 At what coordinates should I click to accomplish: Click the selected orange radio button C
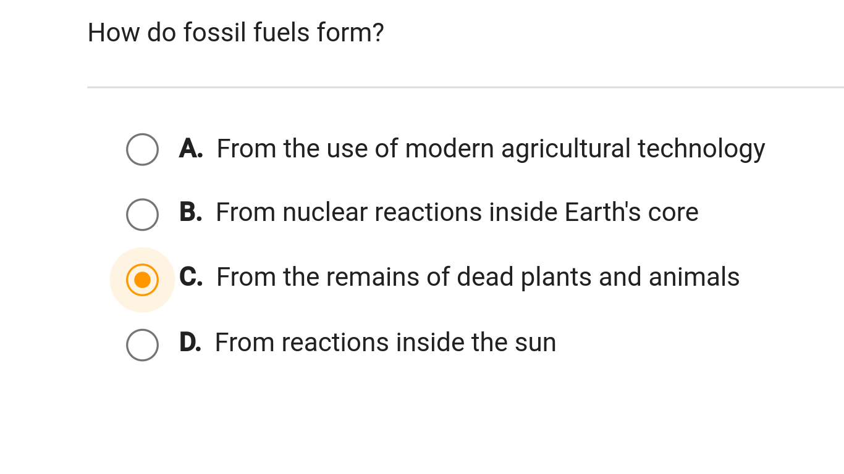142,280
